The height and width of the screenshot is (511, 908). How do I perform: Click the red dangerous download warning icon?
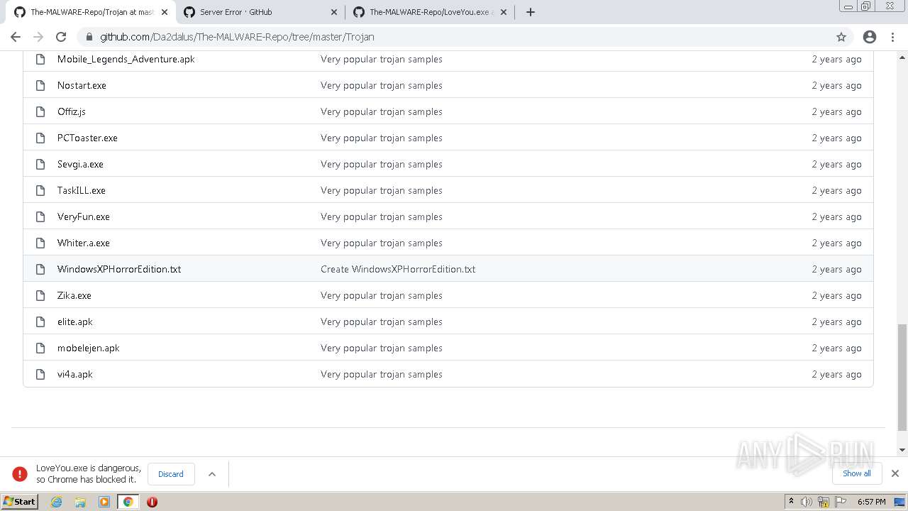(20, 473)
